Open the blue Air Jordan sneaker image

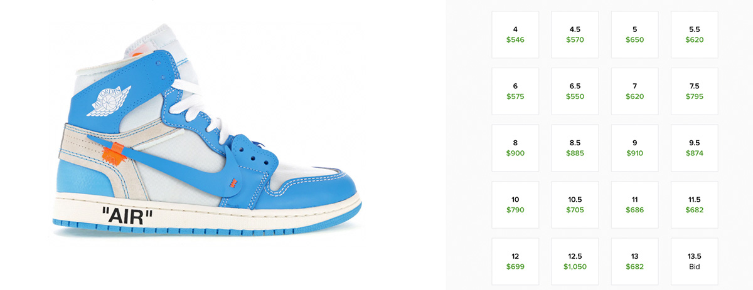(x=207, y=138)
